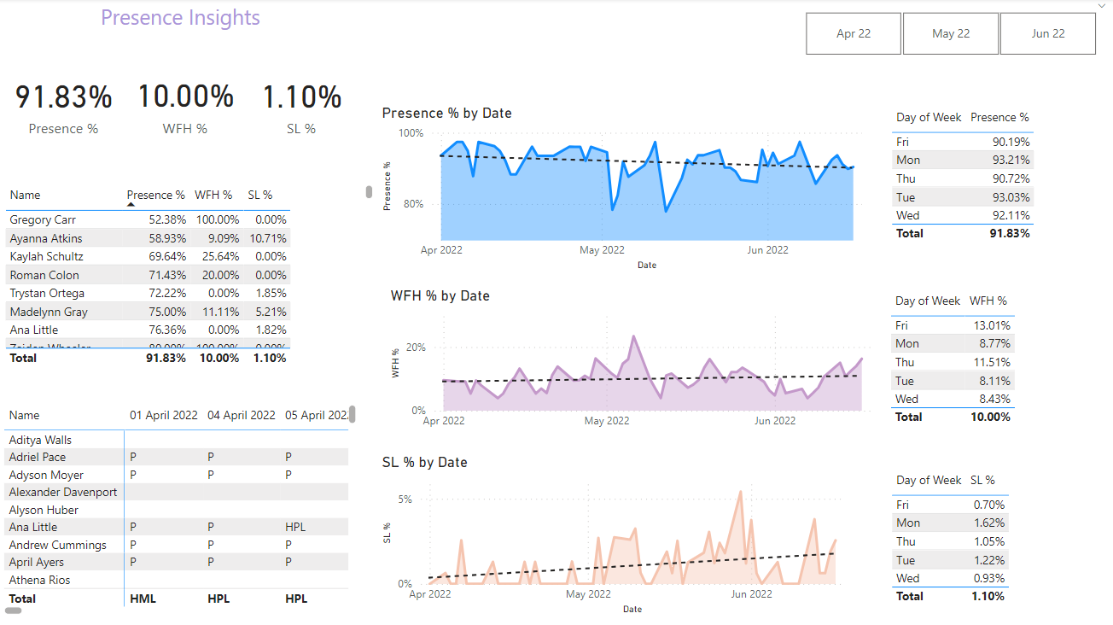Sort the table by WFH % column
The width and height of the screenshot is (1113, 625).
[214, 195]
